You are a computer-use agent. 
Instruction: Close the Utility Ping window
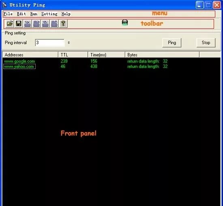click(x=217, y=5)
